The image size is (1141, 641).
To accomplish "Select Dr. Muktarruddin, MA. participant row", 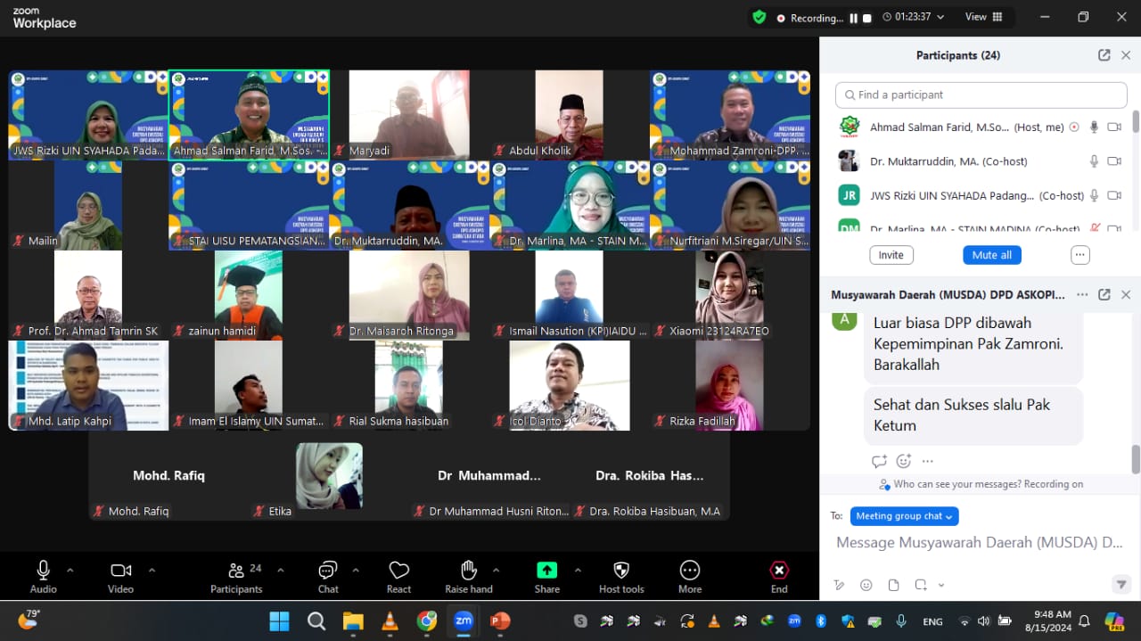I will tap(980, 161).
